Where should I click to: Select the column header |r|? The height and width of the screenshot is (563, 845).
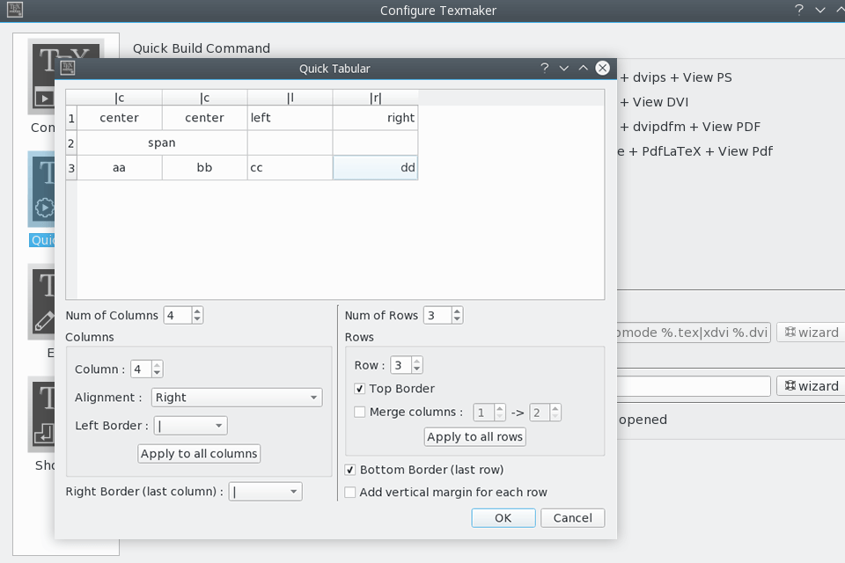coord(375,98)
